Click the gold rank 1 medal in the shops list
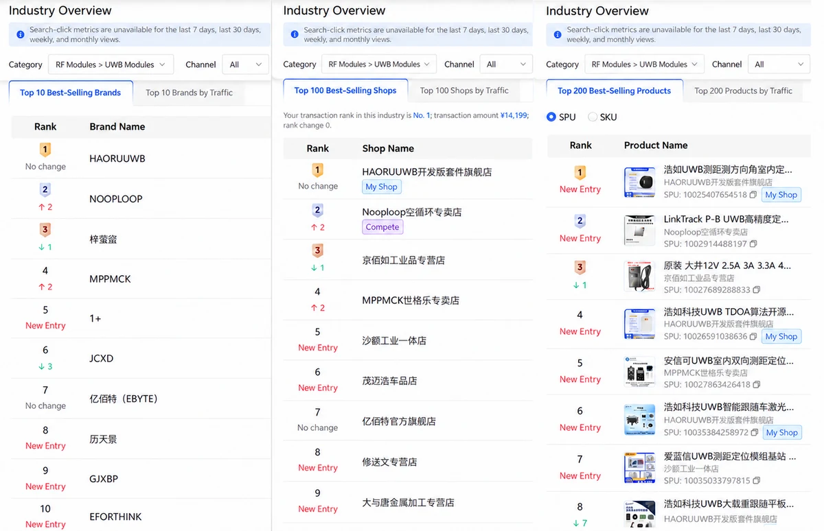This screenshot has height=531, width=824. pyautogui.click(x=318, y=170)
